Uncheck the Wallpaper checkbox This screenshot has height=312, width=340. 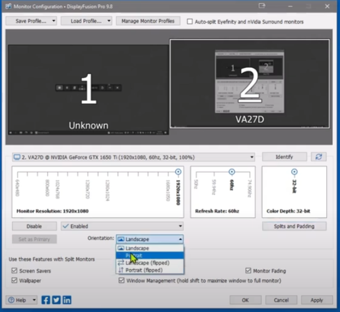pos(14,281)
